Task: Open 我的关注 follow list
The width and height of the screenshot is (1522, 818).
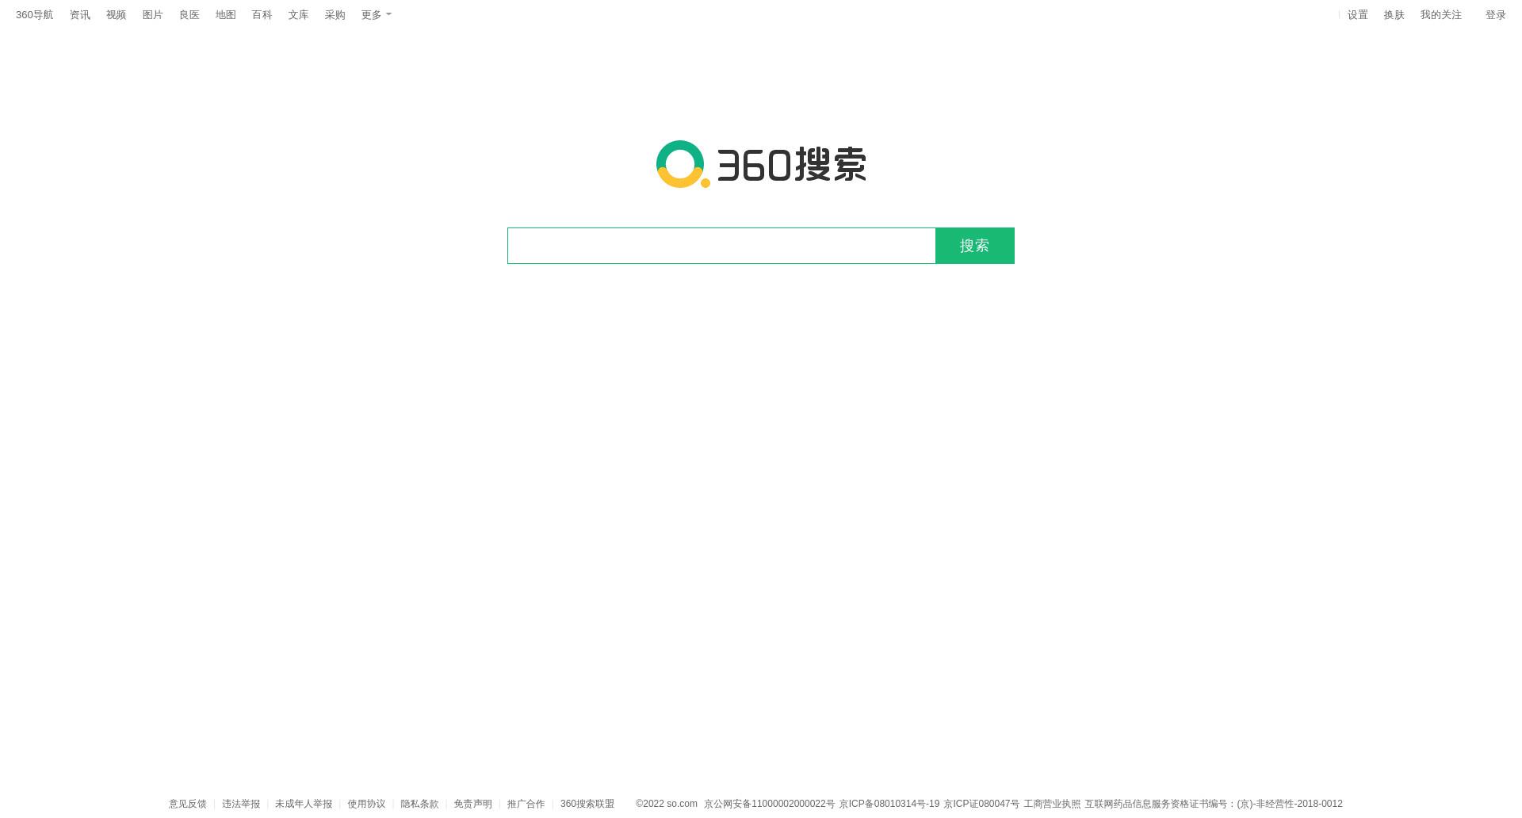Action: (x=1441, y=15)
